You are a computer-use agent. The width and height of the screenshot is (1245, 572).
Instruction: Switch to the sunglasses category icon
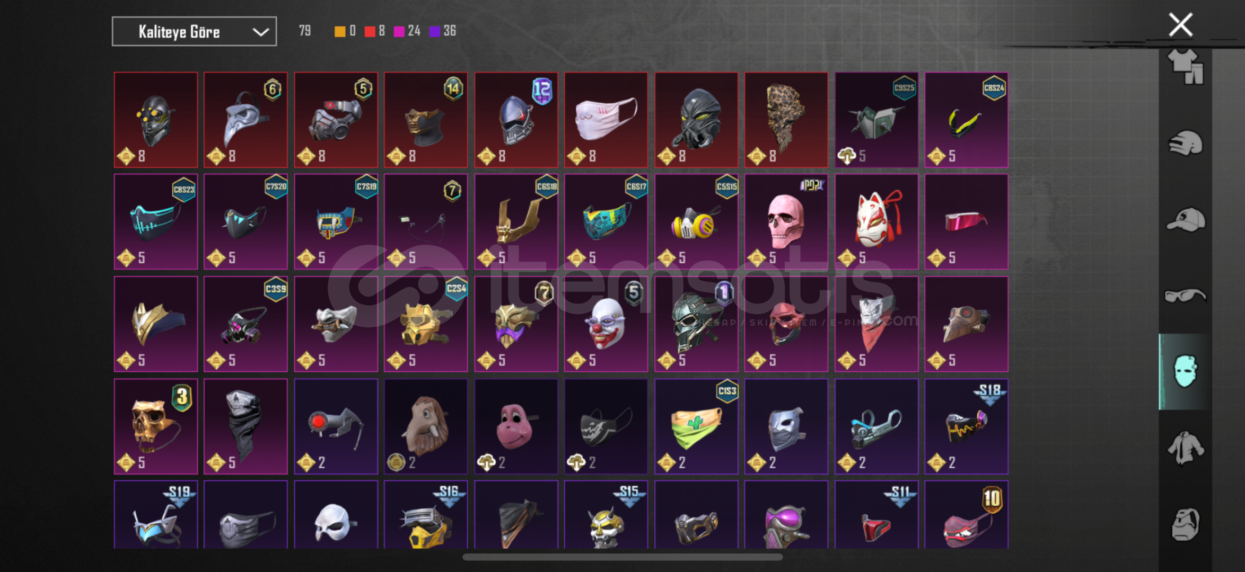[1186, 295]
